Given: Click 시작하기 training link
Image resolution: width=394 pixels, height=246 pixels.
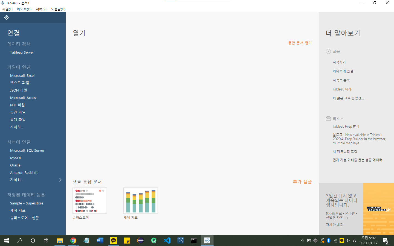Looking at the screenshot, I should 339,62.
